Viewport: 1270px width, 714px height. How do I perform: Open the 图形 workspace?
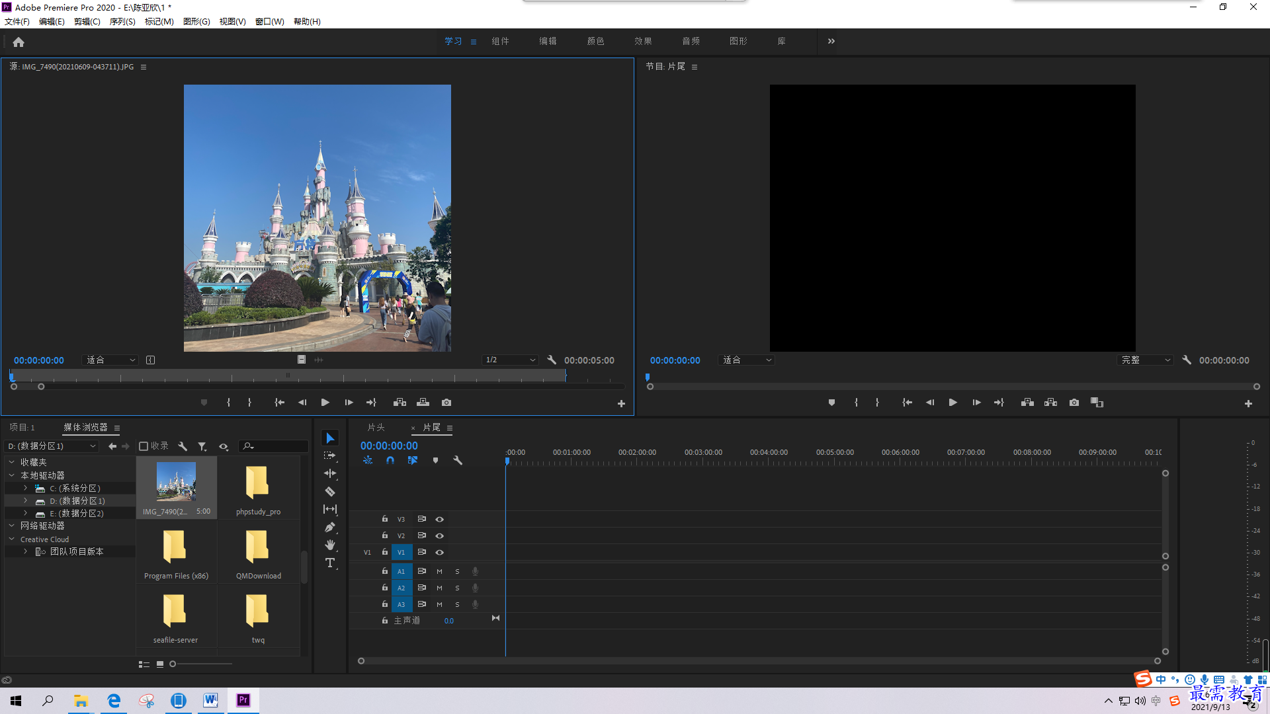point(738,41)
